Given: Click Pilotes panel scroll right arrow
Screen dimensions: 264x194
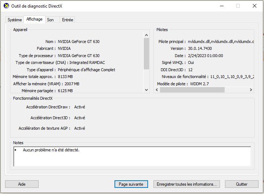Looking at the screenshot, I should pyautogui.click(x=251, y=90).
